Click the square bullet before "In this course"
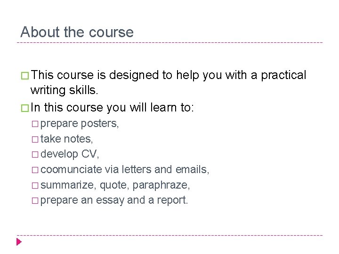The height and width of the screenshot is (254, 339). [x=25, y=108]
